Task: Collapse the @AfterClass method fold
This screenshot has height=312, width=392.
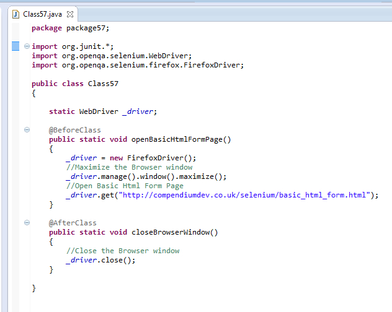Action: 27,222
